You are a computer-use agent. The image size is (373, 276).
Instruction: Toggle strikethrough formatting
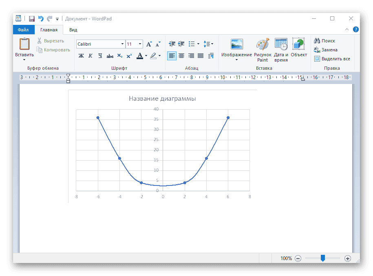(110, 56)
